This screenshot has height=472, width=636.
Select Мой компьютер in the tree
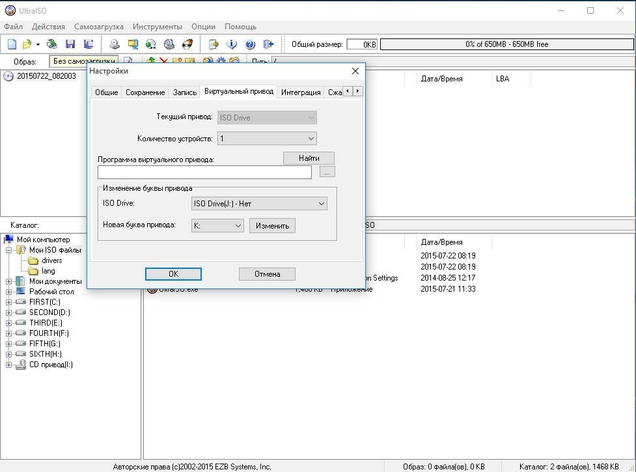pyautogui.click(x=43, y=239)
